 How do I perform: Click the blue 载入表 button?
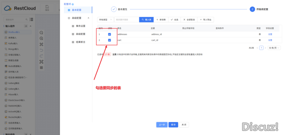(146, 20)
